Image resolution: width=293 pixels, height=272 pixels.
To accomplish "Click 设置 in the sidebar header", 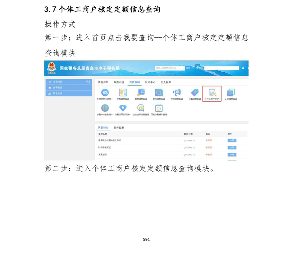I will coord(88,81).
